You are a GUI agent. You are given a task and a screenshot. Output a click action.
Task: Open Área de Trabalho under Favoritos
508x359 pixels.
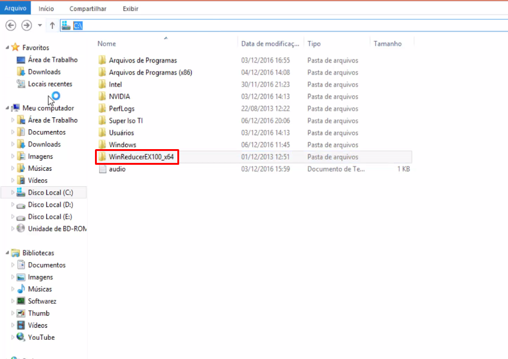(53, 60)
